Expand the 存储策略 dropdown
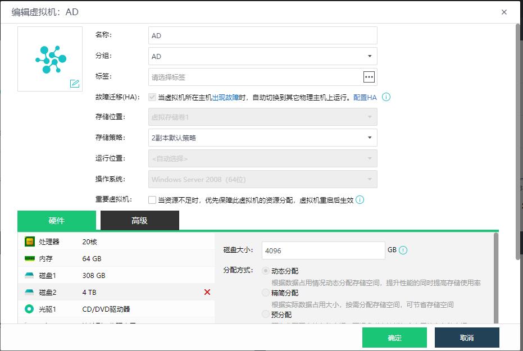The width and height of the screenshot is (523, 351). [x=370, y=138]
